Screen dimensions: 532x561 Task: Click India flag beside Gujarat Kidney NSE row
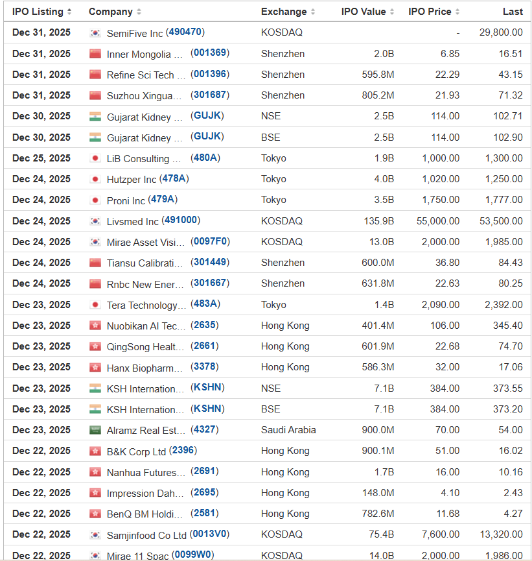95,117
